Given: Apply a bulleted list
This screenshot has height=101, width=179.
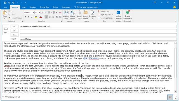Looking at the screenshot, I should pos(49,13).
